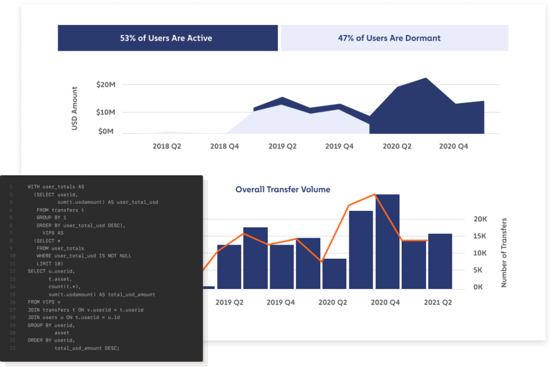Click the "20K" y-axis label
Screen dimensions: 552x367
480,219
